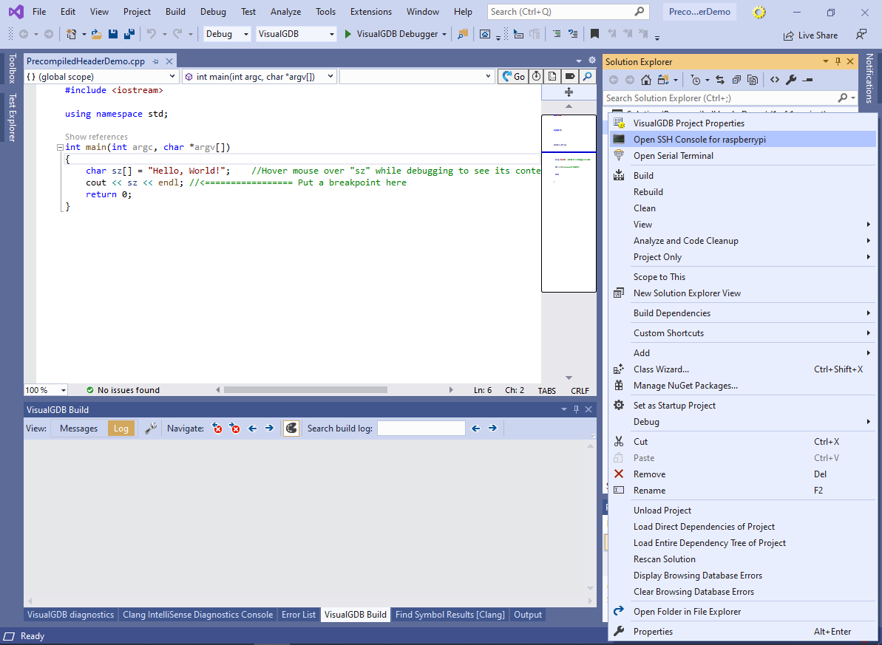Click the Solution Explorer Home icon
This screenshot has height=645, width=882.
click(646, 80)
